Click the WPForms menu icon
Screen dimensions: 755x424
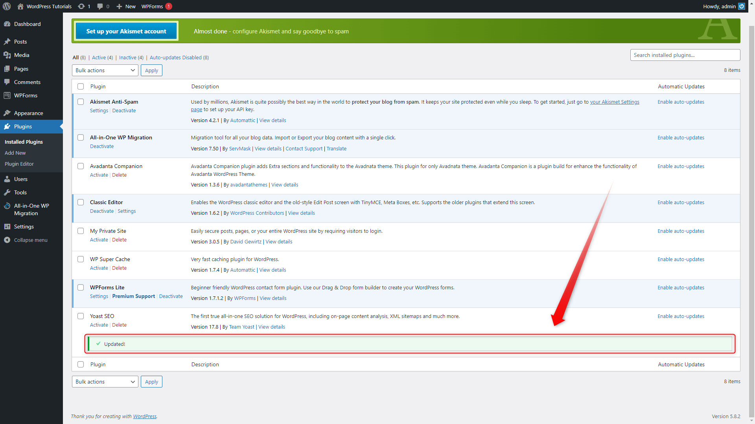coord(8,95)
